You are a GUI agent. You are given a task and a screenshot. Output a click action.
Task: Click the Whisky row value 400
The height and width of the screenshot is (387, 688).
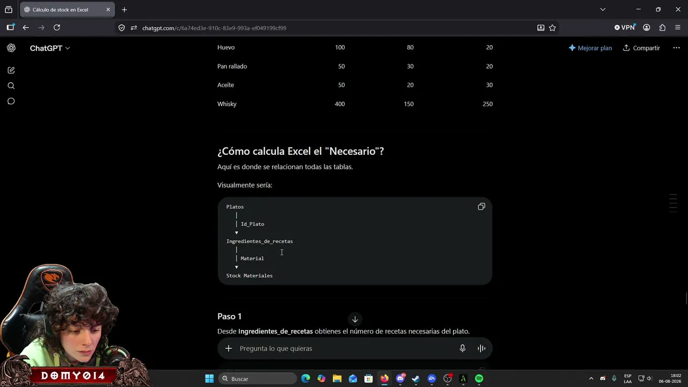(340, 104)
